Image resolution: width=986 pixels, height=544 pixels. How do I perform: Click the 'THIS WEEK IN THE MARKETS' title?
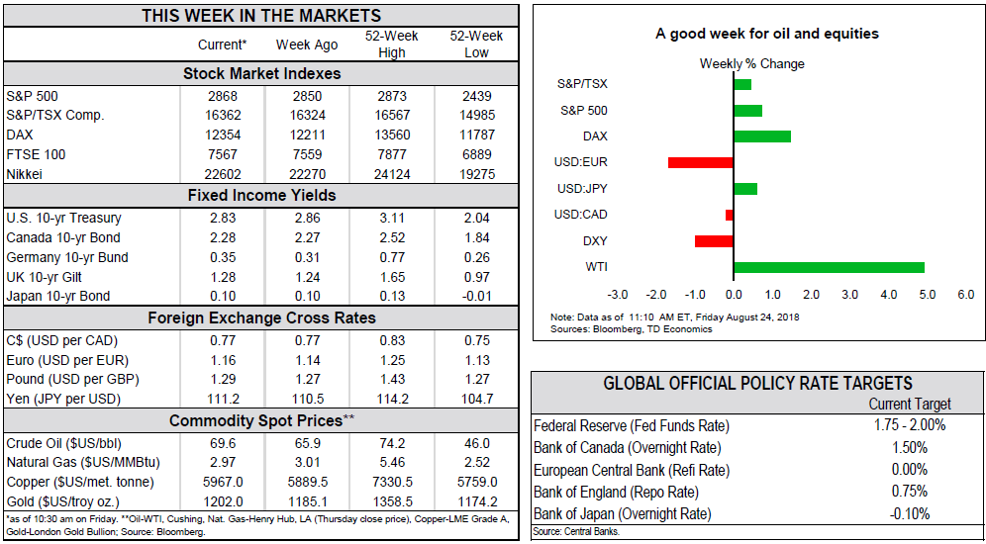point(261,16)
